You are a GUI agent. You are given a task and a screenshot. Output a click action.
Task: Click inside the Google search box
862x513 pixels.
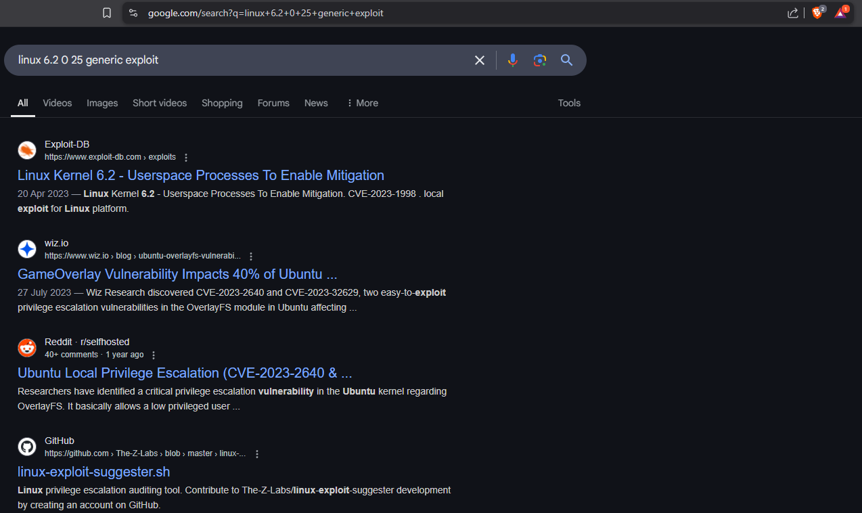[237, 60]
